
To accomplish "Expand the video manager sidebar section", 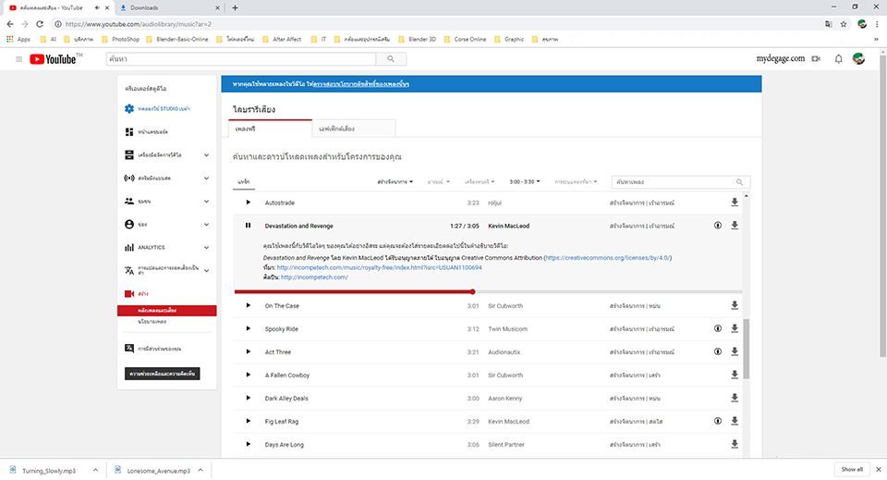I will point(206,155).
